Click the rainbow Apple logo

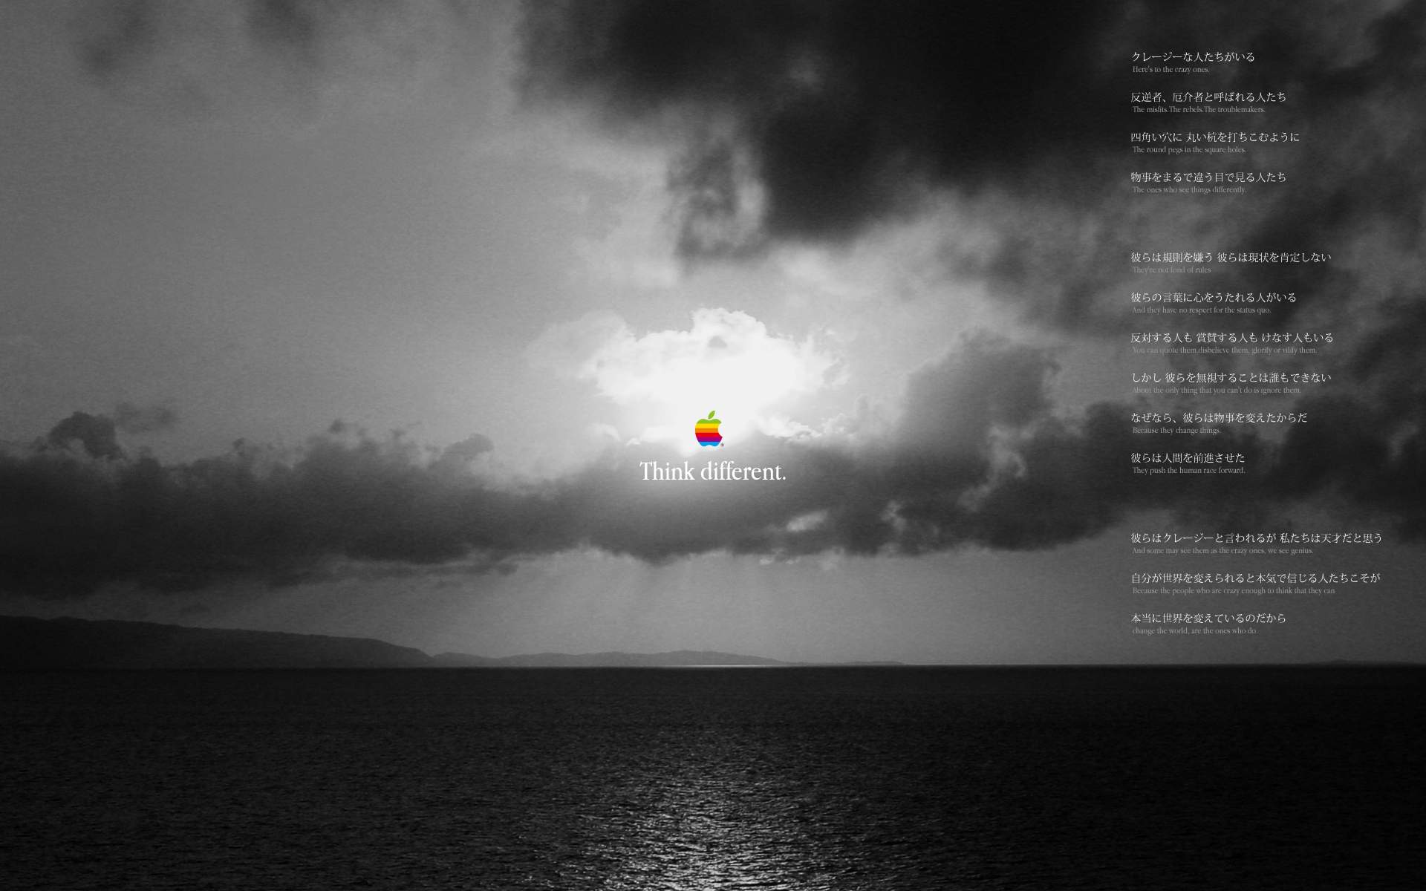coord(709,429)
